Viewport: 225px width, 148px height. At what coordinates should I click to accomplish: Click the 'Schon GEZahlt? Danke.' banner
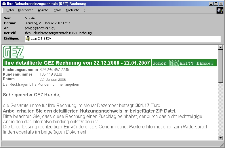[184, 63]
